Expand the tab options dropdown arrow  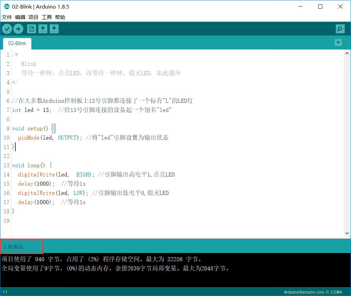[338, 42]
